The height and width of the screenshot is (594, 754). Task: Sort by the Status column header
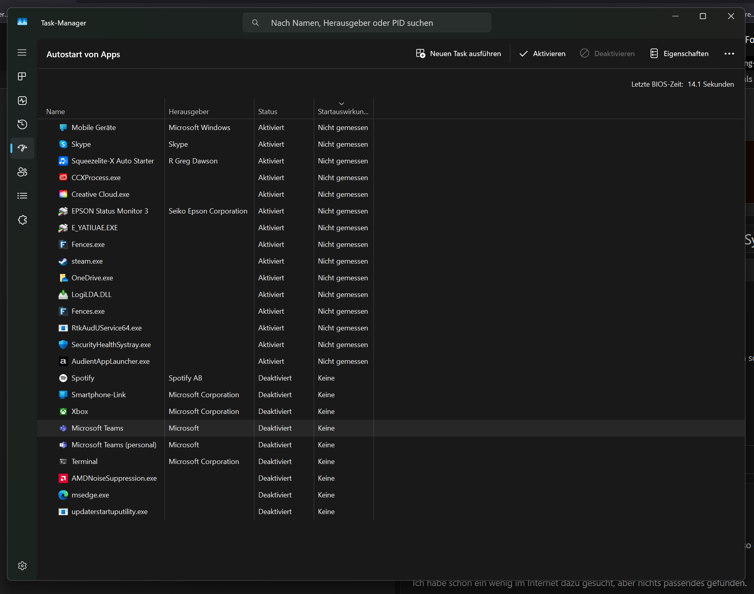[x=267, y=111]
